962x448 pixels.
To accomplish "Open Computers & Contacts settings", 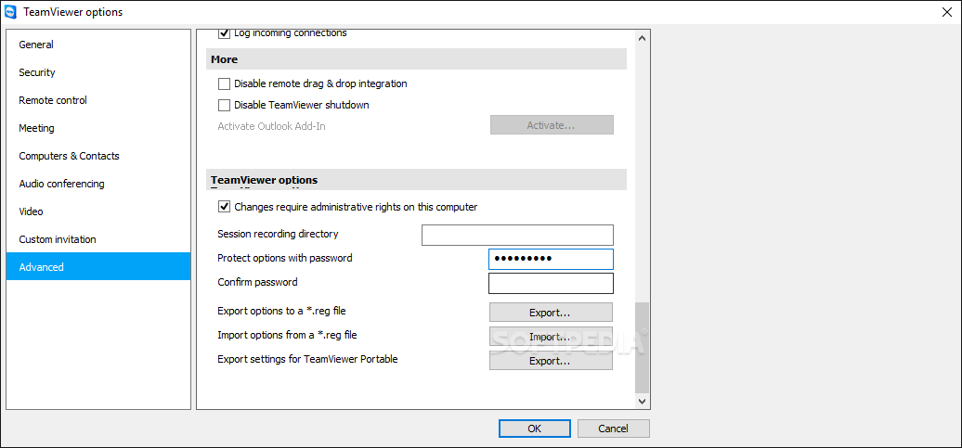I will click(98, 156).
